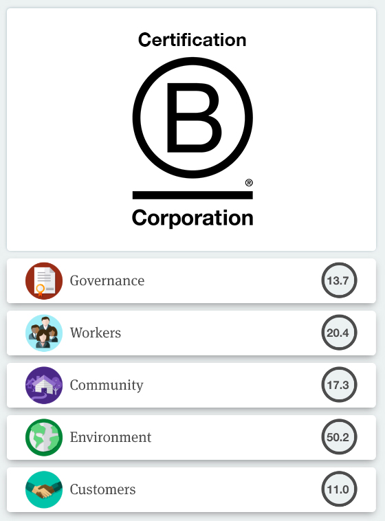
Task: Click the Governance certificate document icon
Action: tap(44, 280)
